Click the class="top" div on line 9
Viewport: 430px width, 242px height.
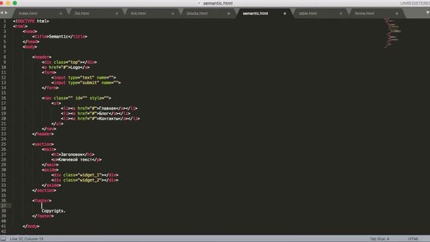(x=69, y=63)
